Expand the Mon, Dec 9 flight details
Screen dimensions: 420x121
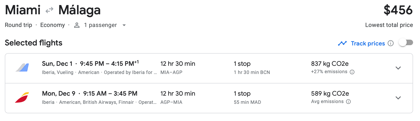[398, 98]
